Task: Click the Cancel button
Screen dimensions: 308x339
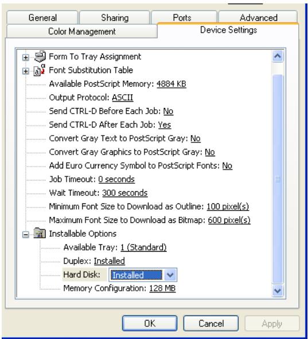Action: click(211, 323)
